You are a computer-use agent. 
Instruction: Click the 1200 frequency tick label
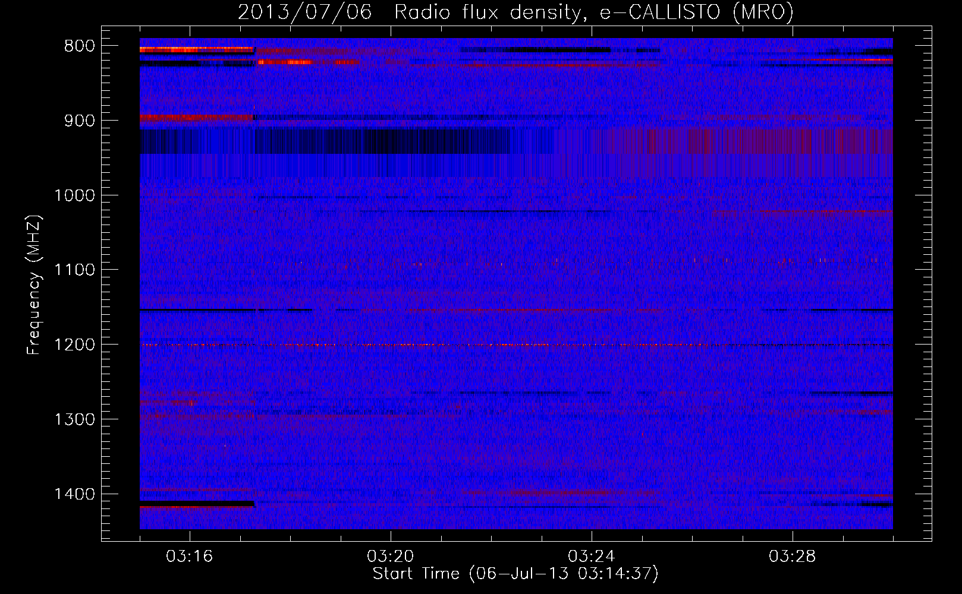click(x=74, y=345)
